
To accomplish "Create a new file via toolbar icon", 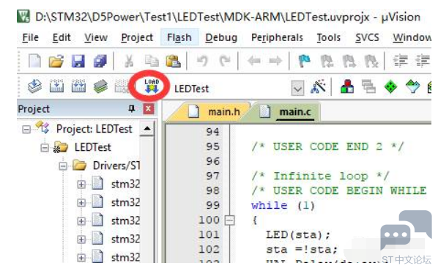I will pos(34,61).
